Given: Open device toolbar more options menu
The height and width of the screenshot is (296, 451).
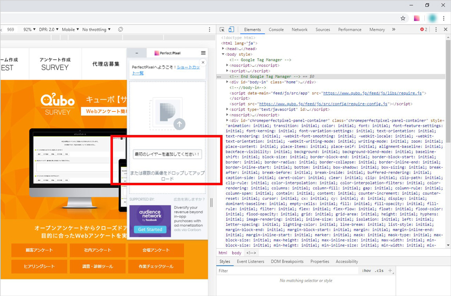Looking at the screenshot, I should point(209,29).
